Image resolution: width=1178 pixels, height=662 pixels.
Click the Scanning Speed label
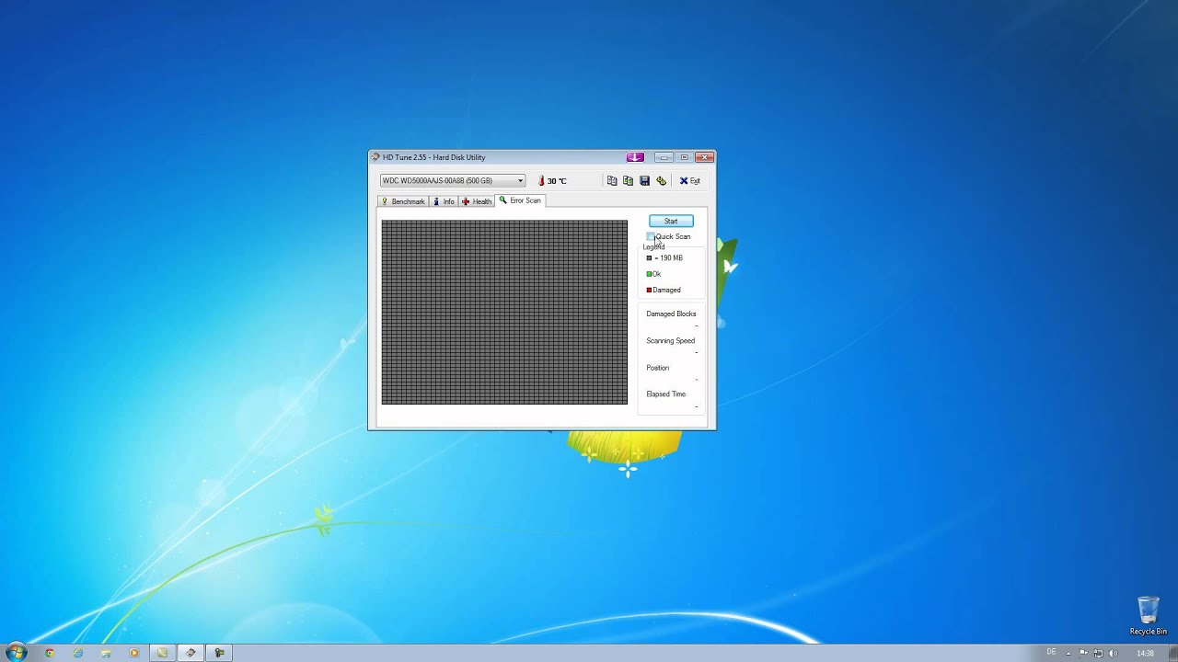[x=670, y=341]
